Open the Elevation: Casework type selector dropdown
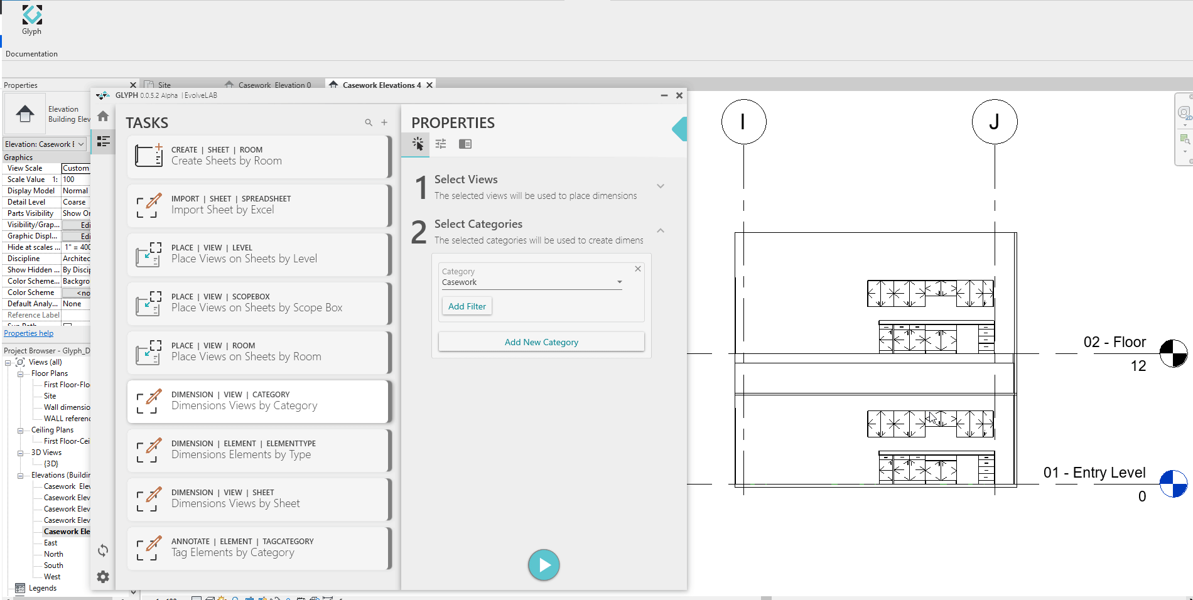Viewport: 1193px width, 600px height. [45, 144]
